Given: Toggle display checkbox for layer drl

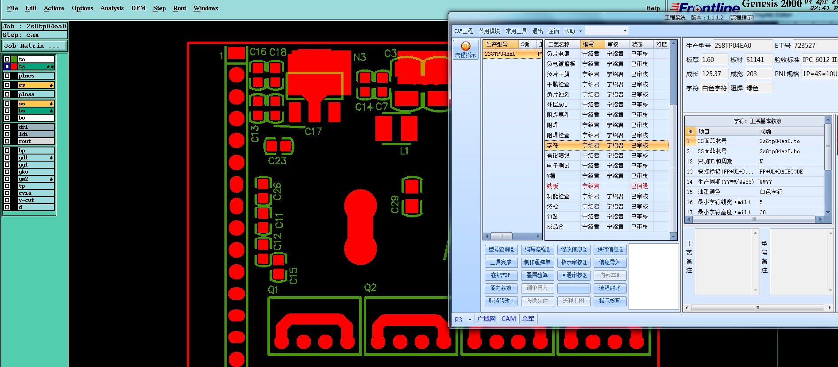Looking at the screenshot, I should pos(7,127).
